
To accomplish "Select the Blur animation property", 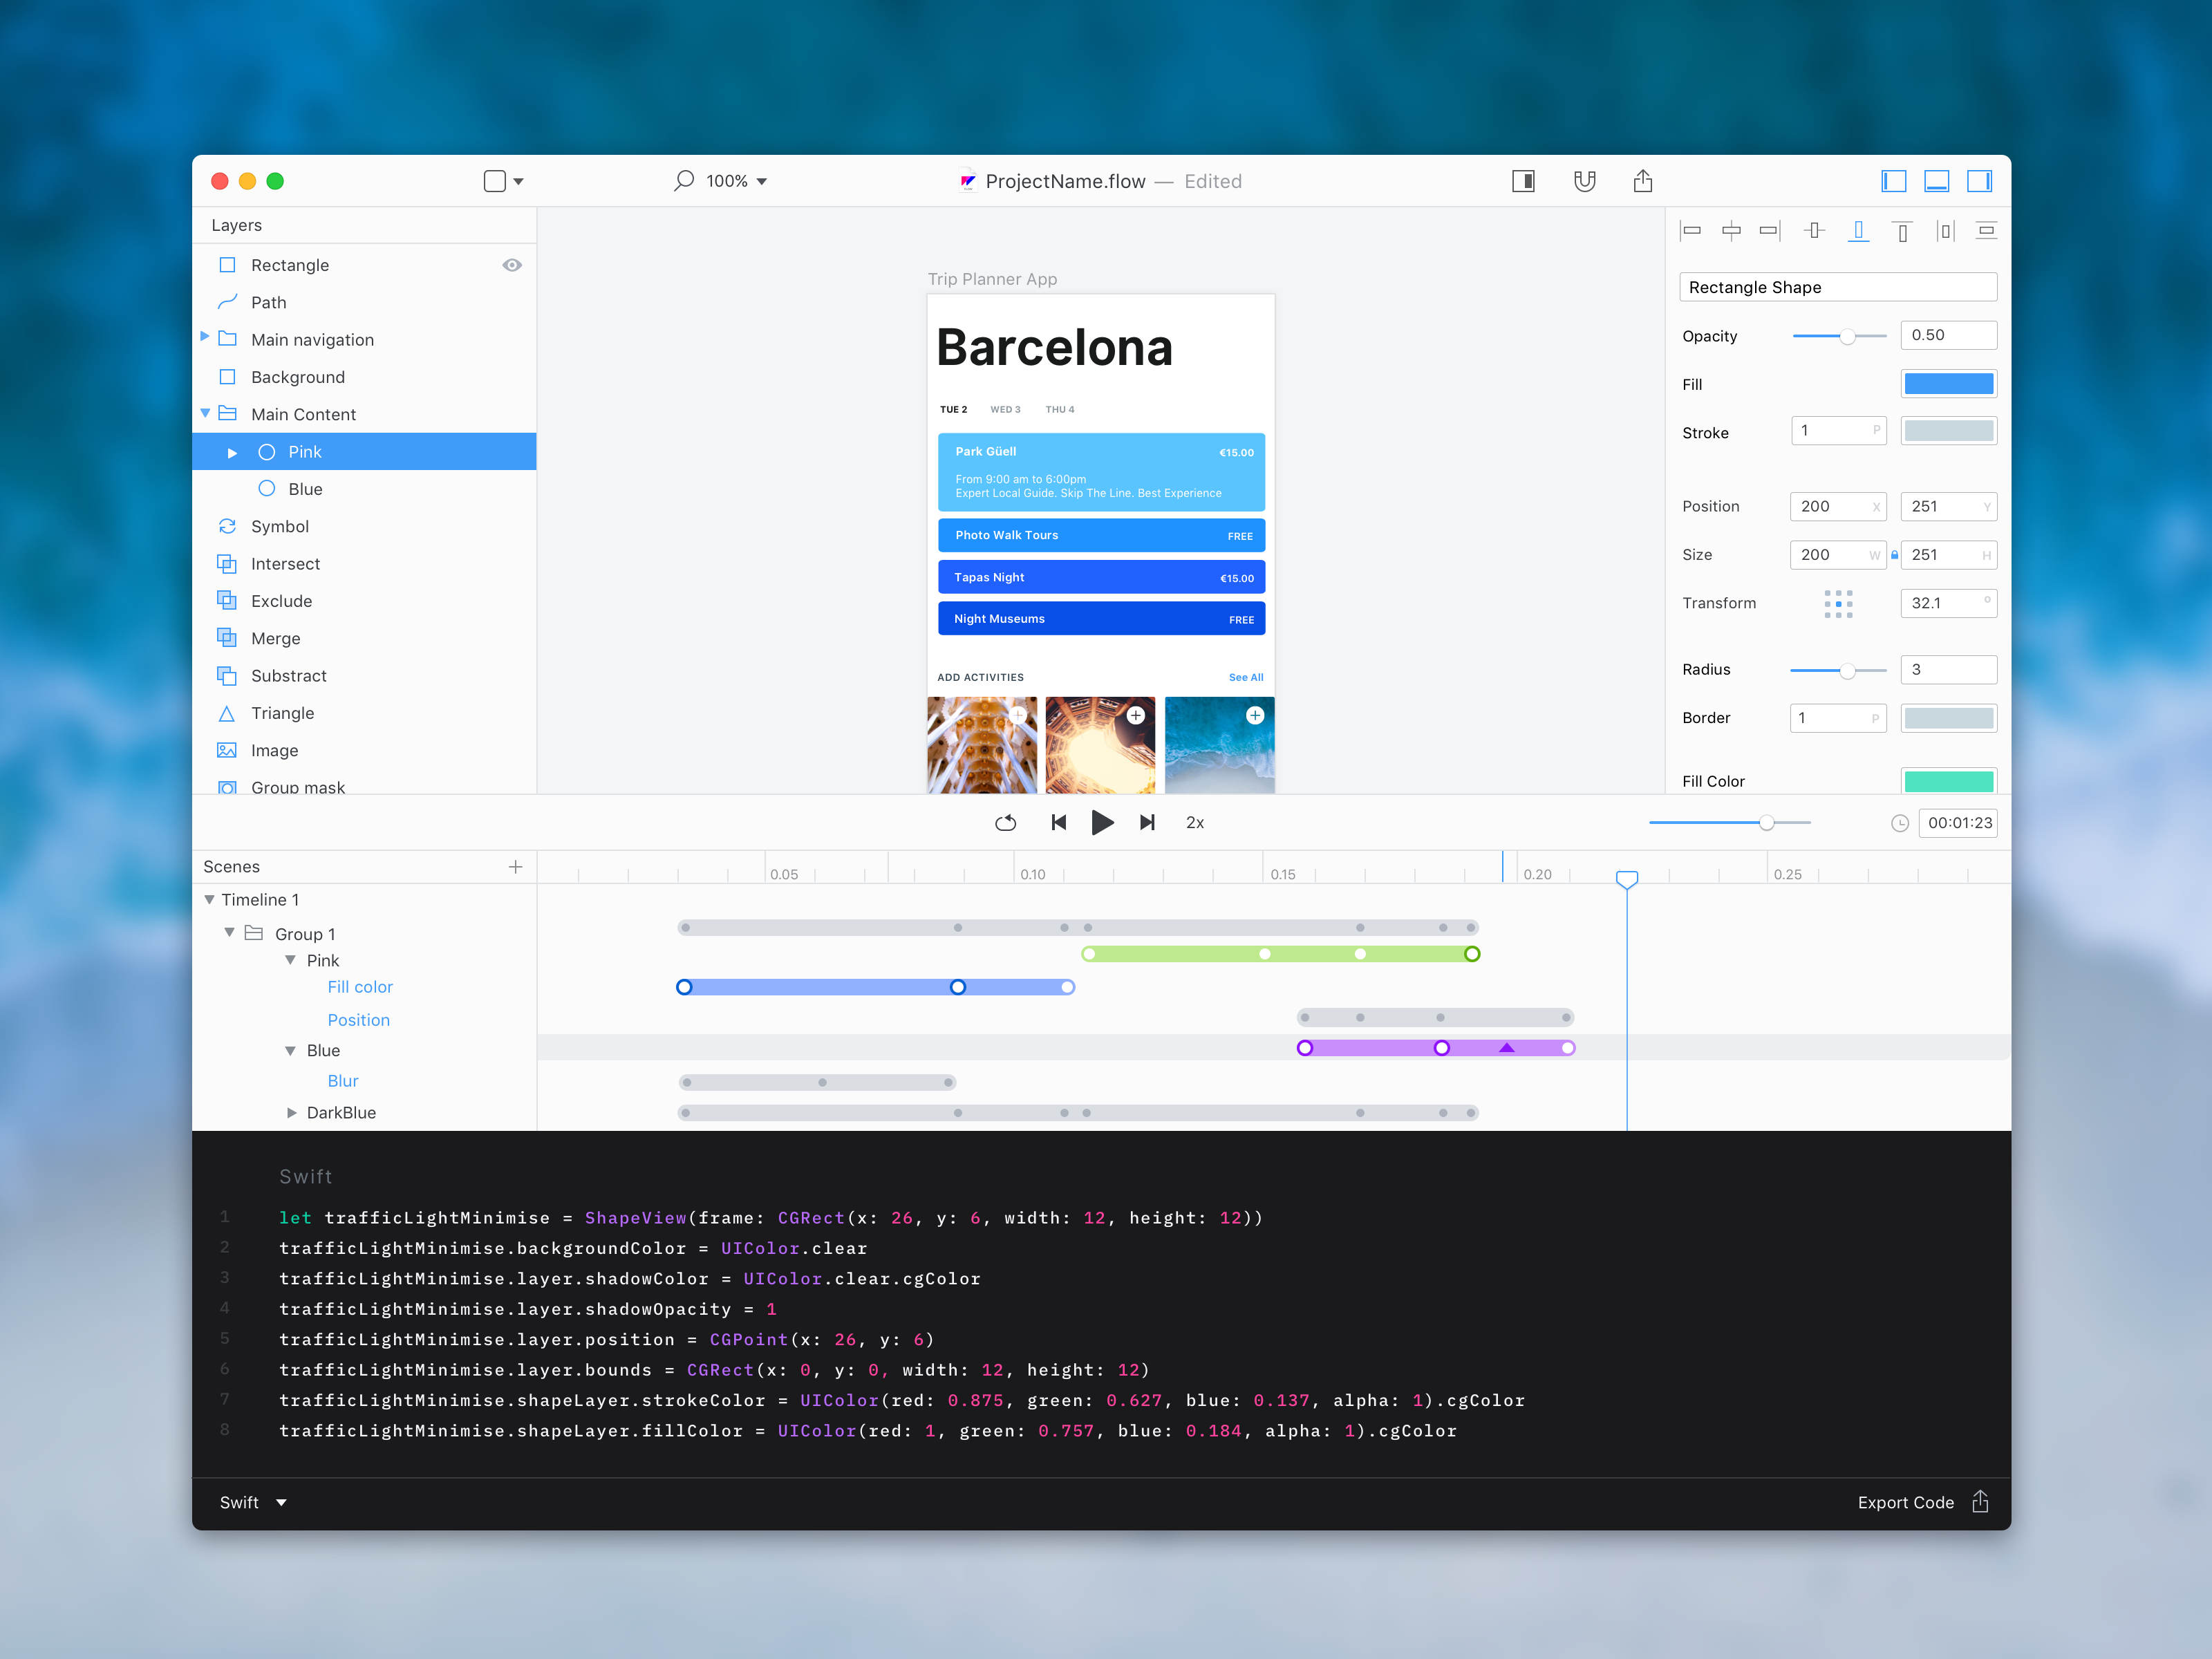I will point(342,1081).
